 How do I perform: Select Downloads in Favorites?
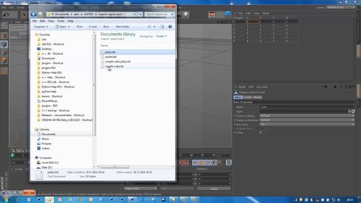pyautogui.click(x=48, y=59)
